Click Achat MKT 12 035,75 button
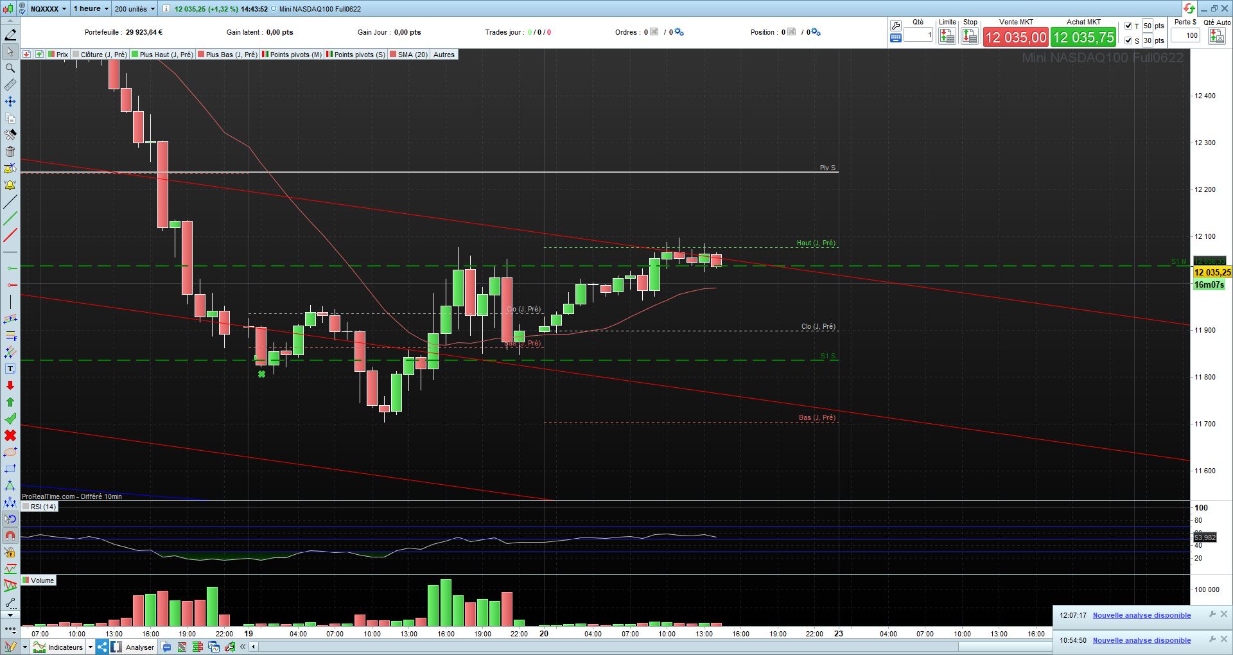The image size is (1233, 655). (1083, 37)
